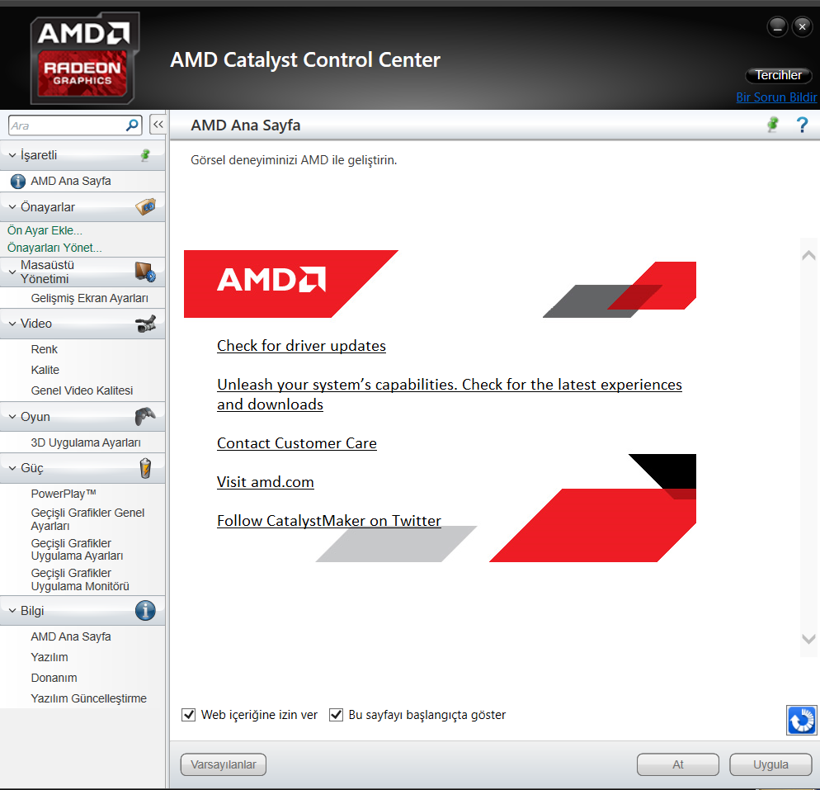
Task: Click the Oyun gamepad icon
Action: tap(145, 416)
